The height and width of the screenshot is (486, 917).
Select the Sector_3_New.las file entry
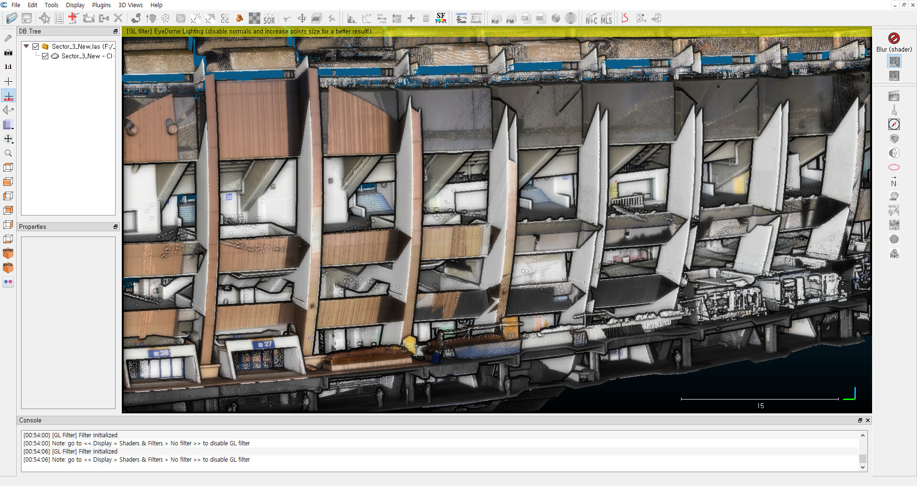(83, 46)
